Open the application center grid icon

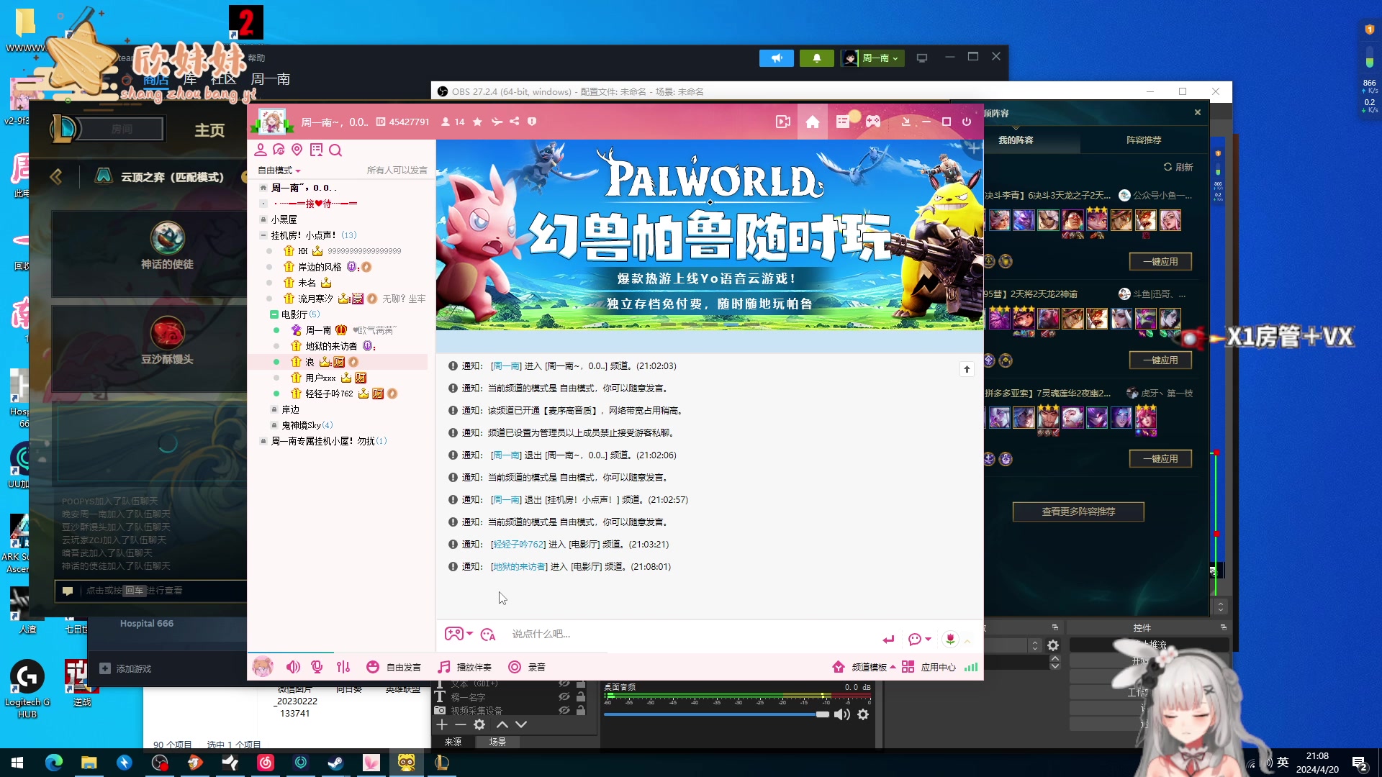tap(908, 667)
